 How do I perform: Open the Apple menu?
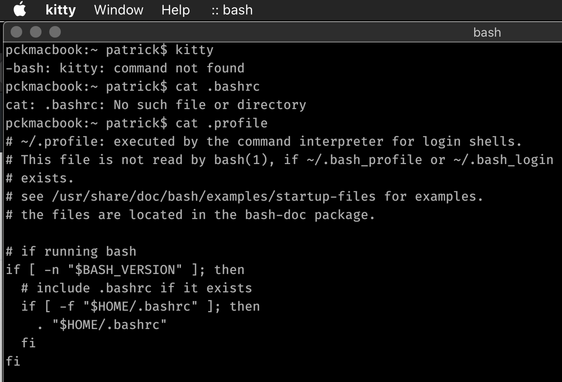click(x=19, y=10)
